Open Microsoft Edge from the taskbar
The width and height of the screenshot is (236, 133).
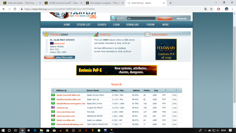coord(35,130)
